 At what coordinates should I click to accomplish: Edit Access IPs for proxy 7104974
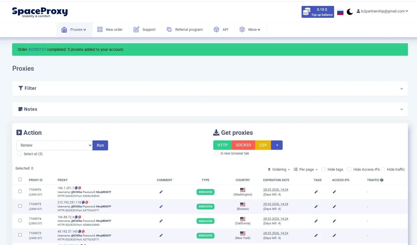tap(334, 221)
